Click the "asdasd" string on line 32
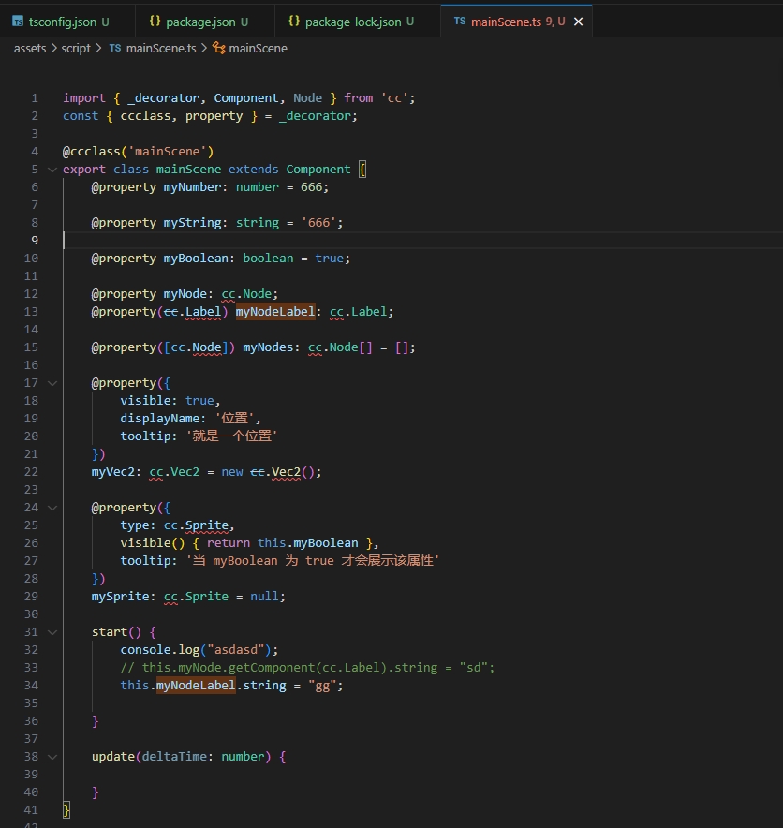The height and width of the screenshot is (828, 783). 235,649
